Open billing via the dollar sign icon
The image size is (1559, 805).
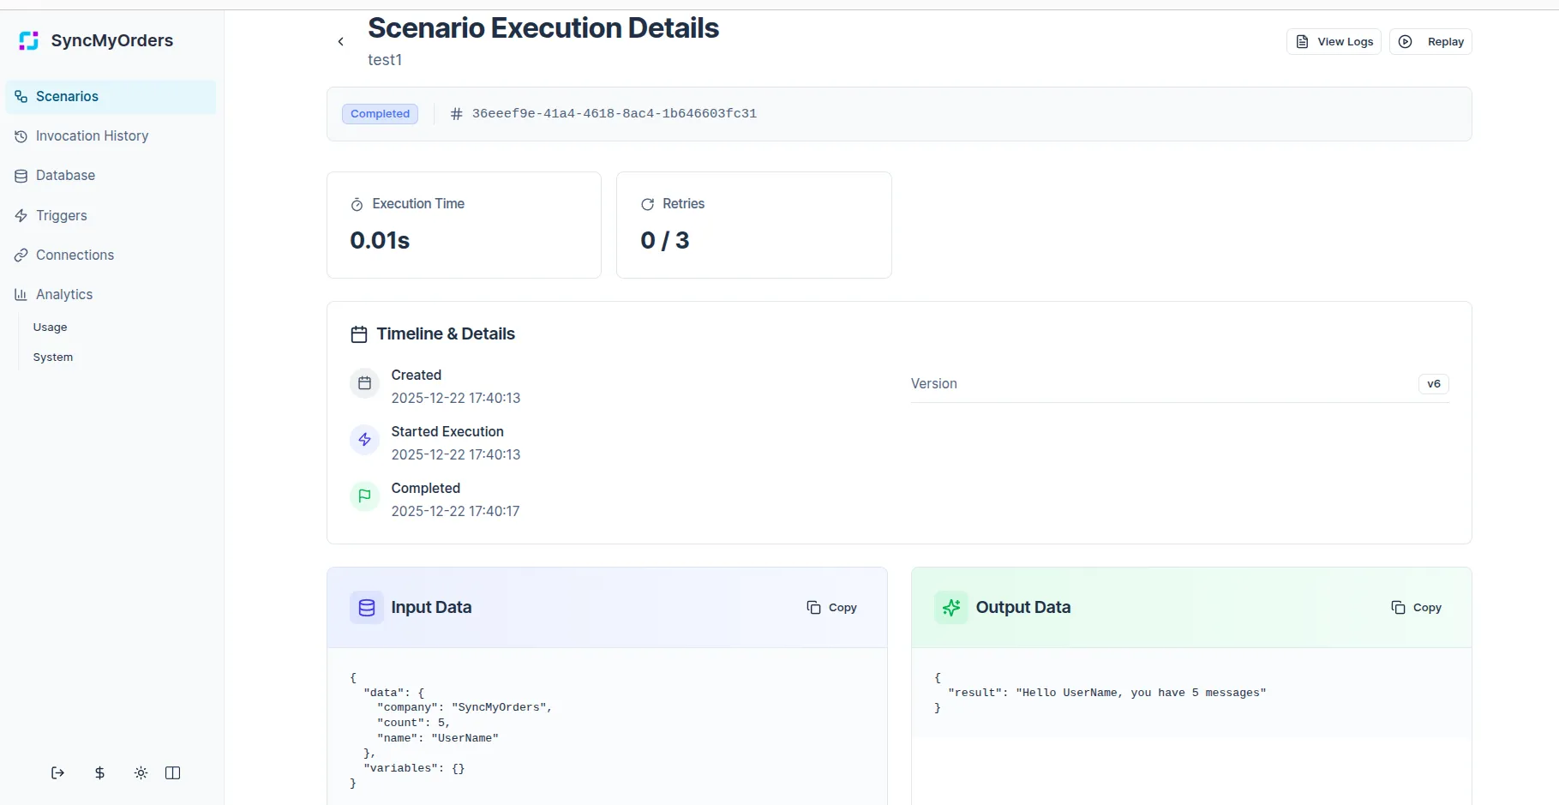click(99, 773)
